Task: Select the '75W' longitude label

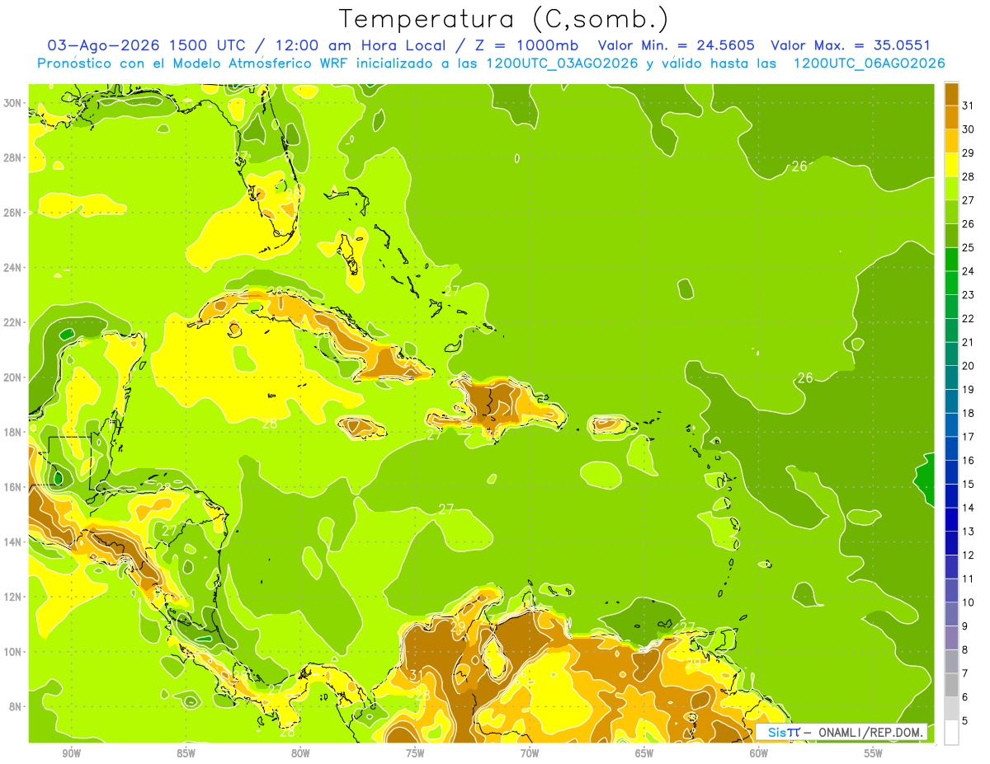Action: coord(415,753)
